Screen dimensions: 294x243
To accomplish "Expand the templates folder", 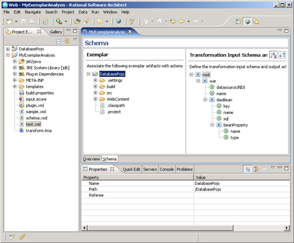I will [14, 86].
